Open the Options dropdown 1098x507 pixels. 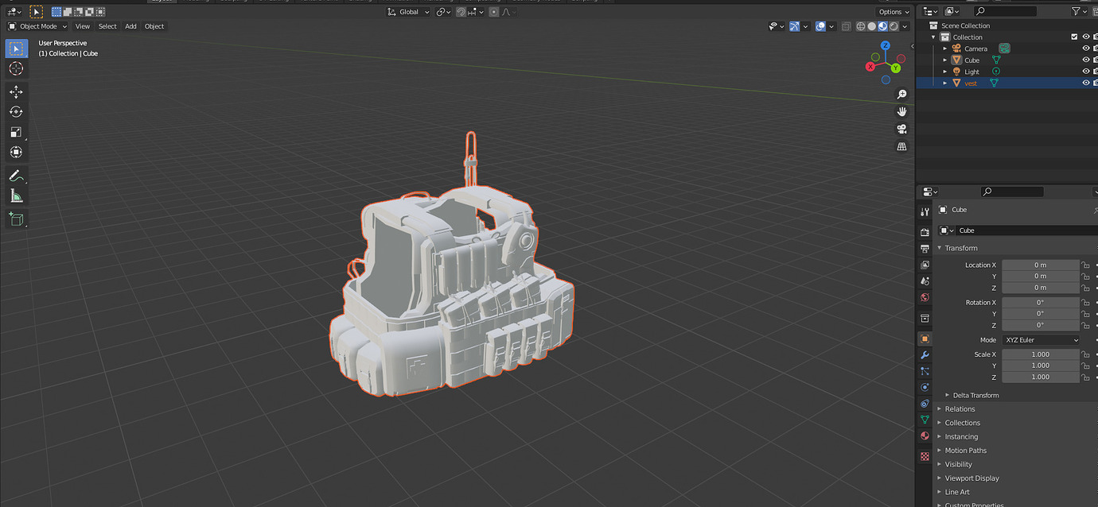[894, 12]
